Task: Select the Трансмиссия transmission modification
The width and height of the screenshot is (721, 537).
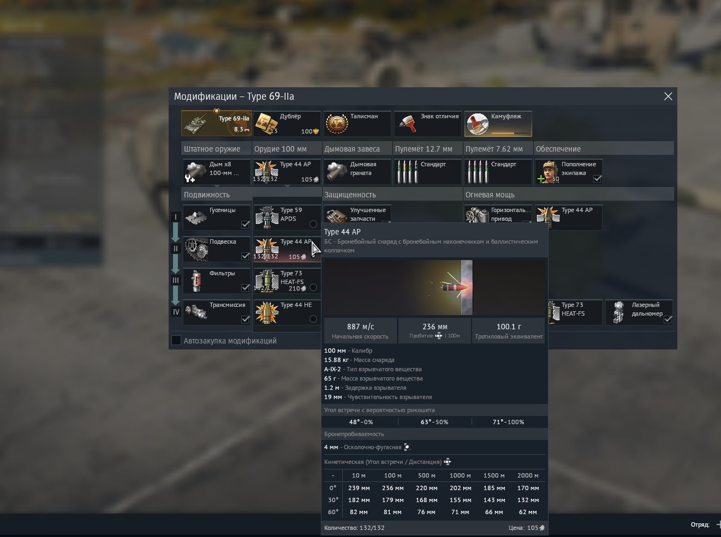Action: [x=217, y=312]
